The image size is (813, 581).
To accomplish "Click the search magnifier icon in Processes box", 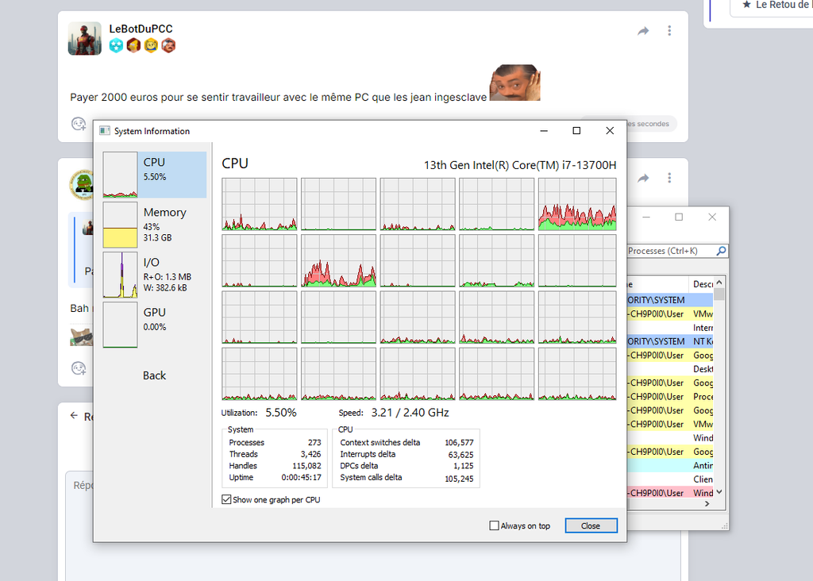I will tap(720, 251).
